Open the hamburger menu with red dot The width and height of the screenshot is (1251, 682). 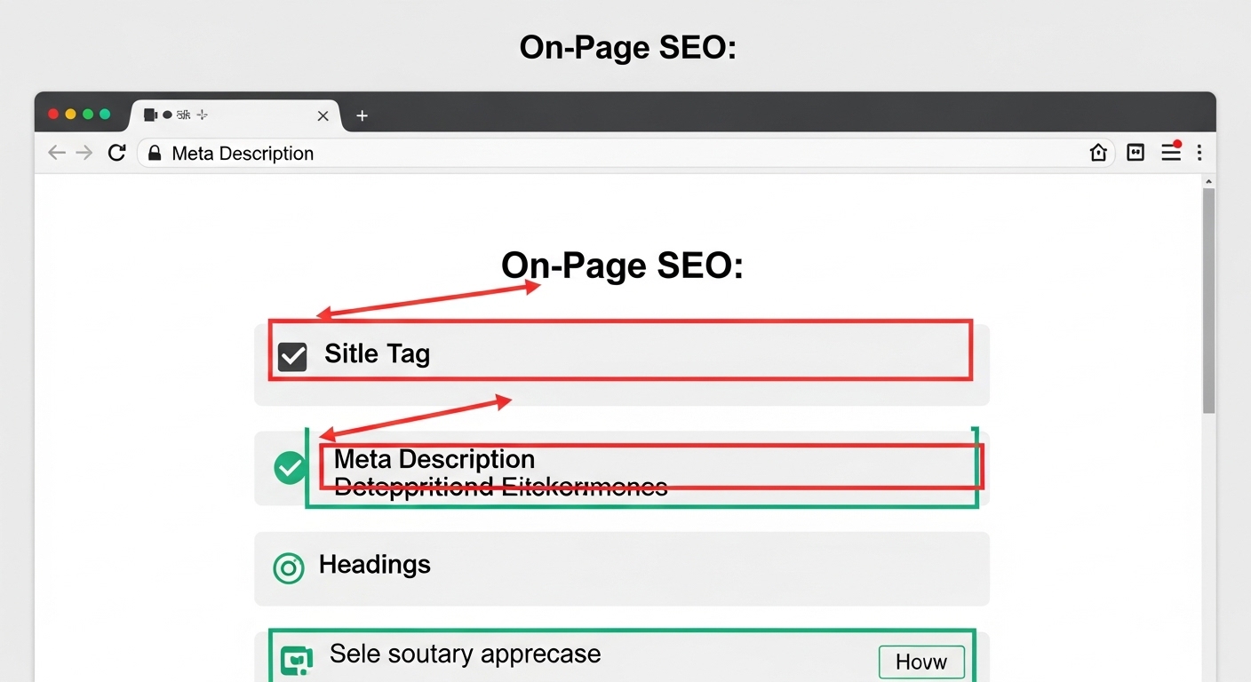click(x=1171, y=153)
